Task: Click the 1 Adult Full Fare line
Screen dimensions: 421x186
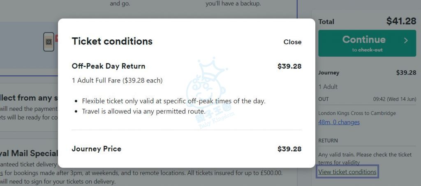Action: tap(117, 80)
